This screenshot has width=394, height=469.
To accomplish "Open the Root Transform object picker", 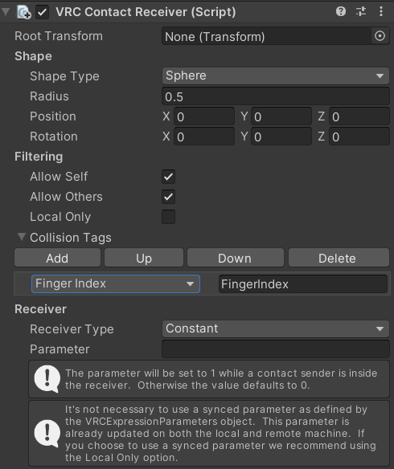I will coord(380,36).
